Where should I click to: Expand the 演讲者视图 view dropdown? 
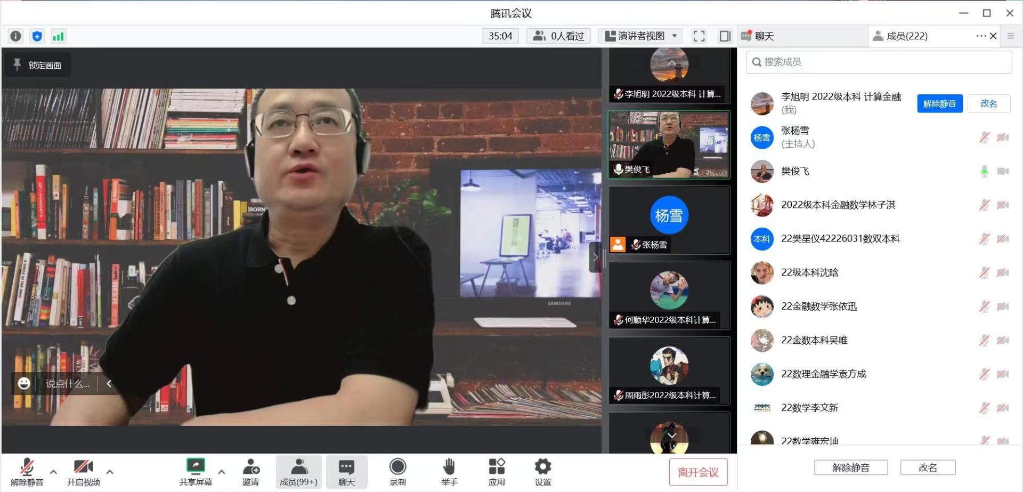click(x=641, y=36)
